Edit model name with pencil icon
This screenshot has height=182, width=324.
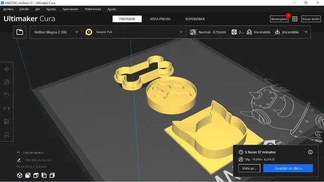pyautogui.click(x=19, y=160)
